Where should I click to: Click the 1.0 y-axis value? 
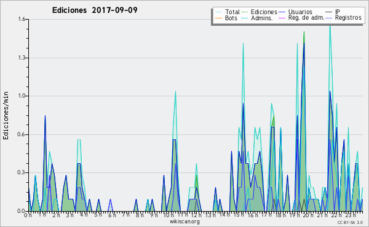[x=22, y=96]
